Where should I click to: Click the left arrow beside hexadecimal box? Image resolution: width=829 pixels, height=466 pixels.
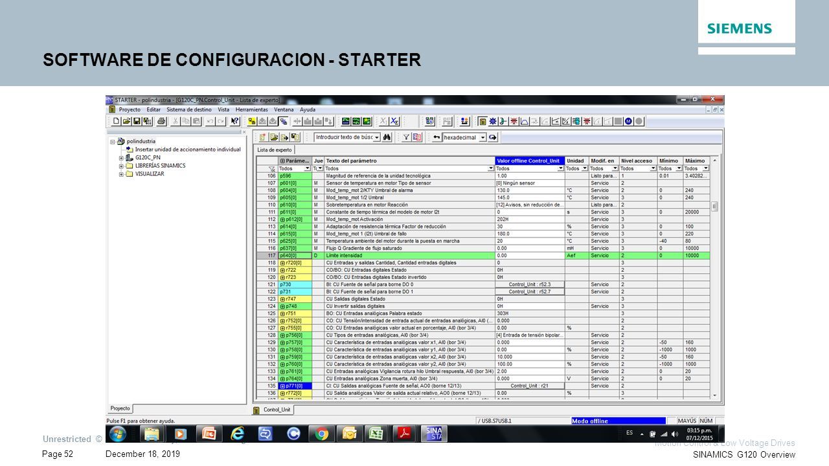coord(437,137)
